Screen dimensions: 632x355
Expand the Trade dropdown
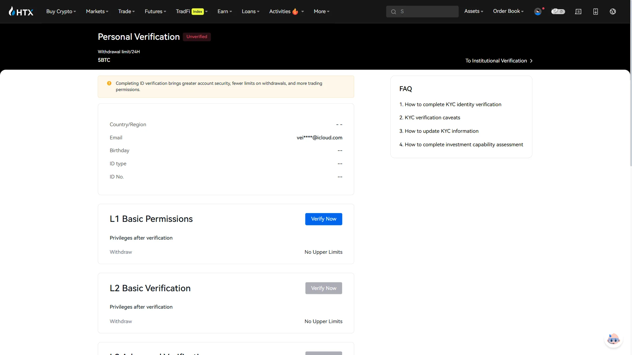[x=126, y=12]
